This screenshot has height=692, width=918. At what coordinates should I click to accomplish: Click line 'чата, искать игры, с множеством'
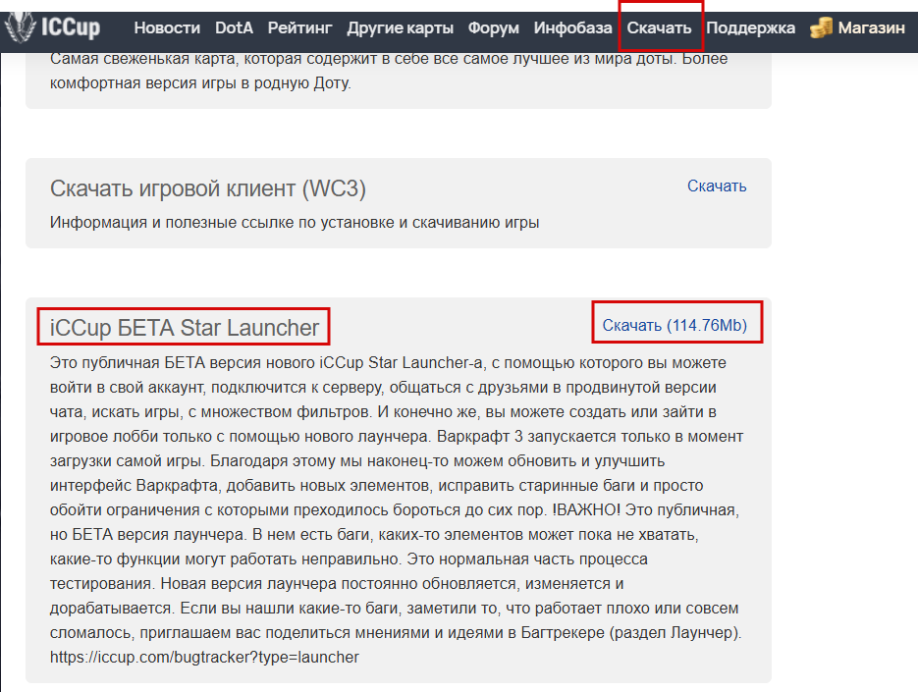(383, 412)
